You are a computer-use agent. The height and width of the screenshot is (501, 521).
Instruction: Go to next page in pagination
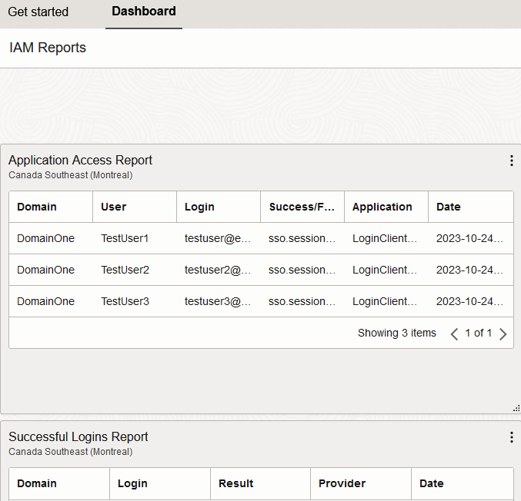point(503,333)
